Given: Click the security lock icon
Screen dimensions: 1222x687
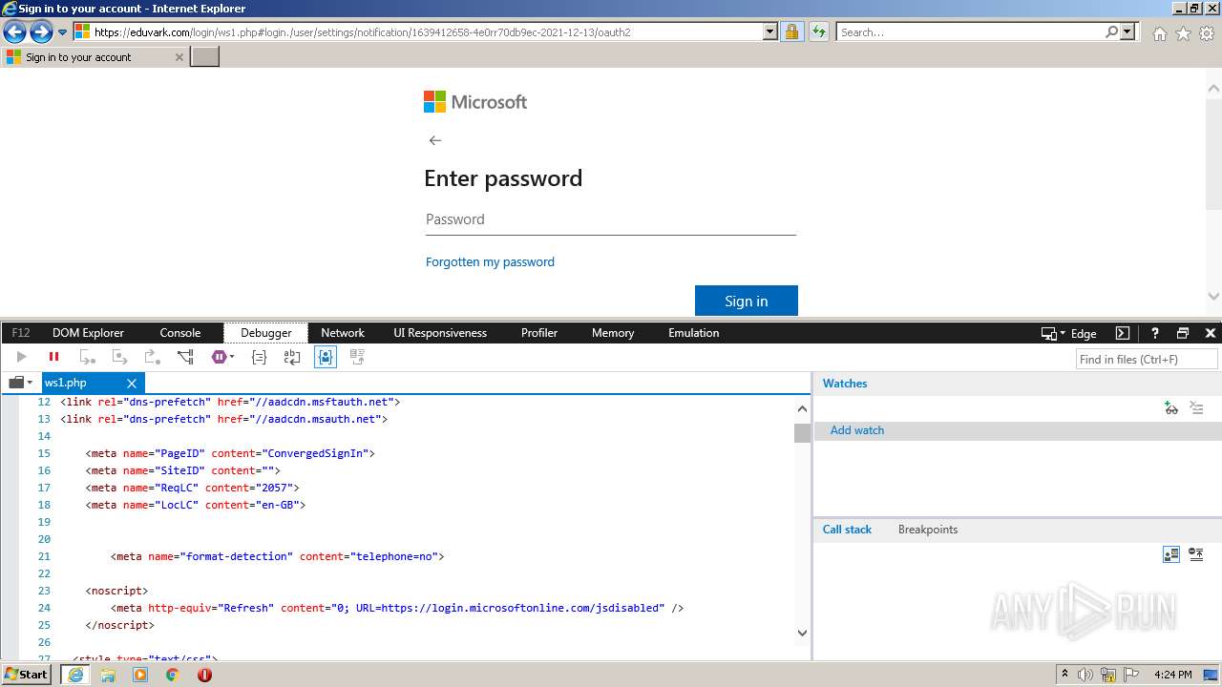Looking at the screenshot, I should coord(791,32).
